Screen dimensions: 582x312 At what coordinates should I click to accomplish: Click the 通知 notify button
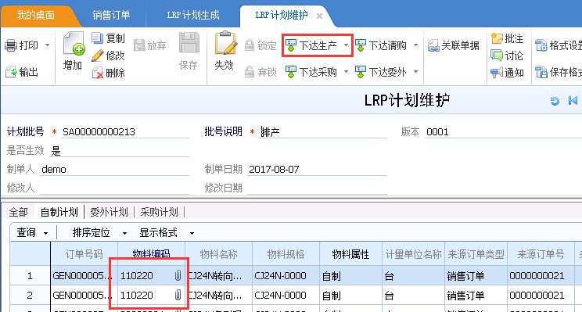coord(507,73)
